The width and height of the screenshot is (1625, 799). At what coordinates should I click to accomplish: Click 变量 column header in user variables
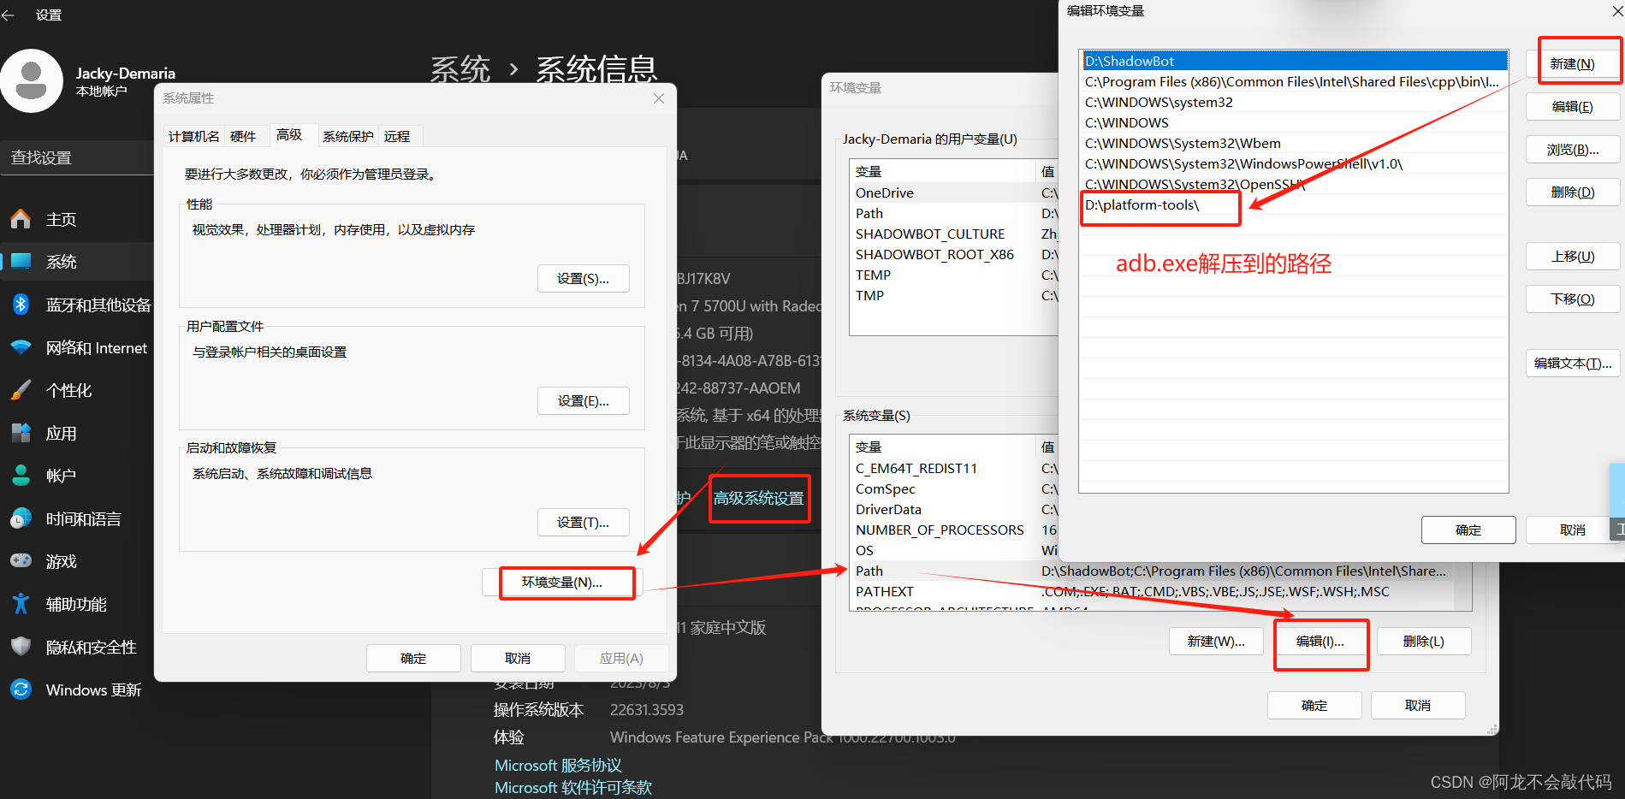(x=943, y=172)
